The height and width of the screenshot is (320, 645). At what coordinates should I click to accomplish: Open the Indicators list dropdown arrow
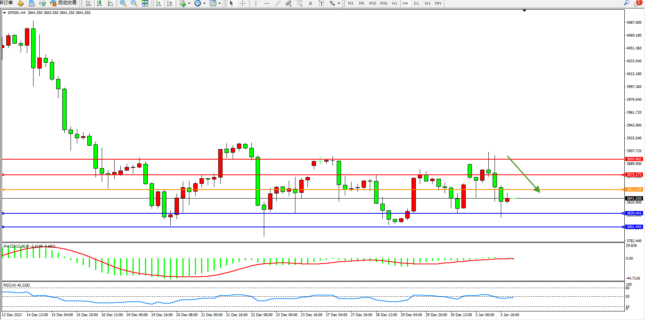point(189,4)
